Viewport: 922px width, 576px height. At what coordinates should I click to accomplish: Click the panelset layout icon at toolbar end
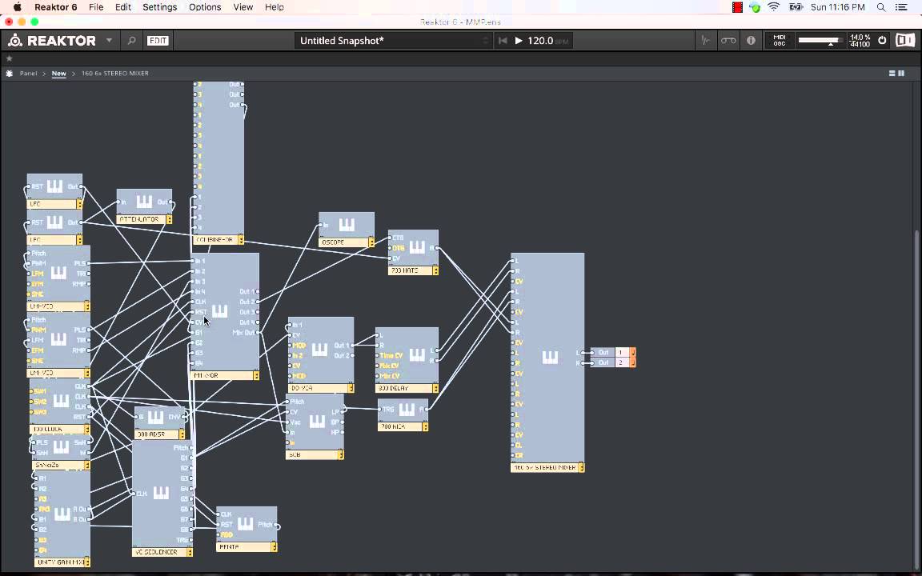coord(905,40)
